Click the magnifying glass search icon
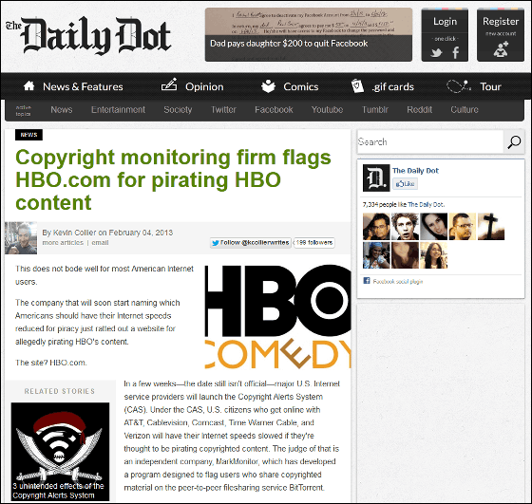Viewport: 532px width, 504px height. pos(514,141)
